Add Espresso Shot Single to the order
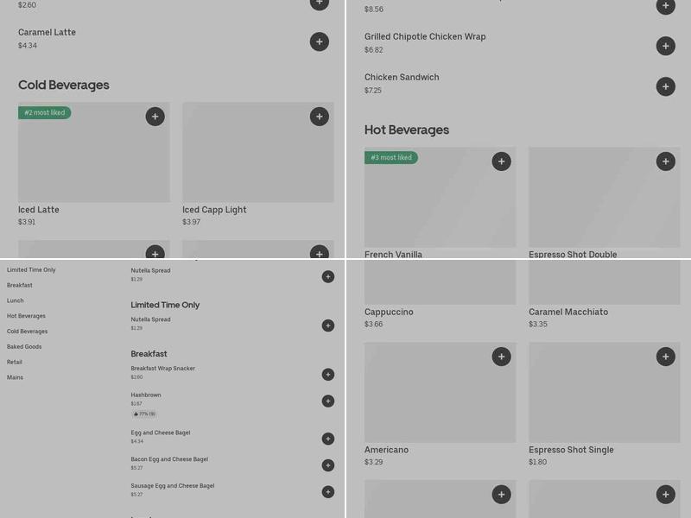691x518 pixels. (665, 357)
